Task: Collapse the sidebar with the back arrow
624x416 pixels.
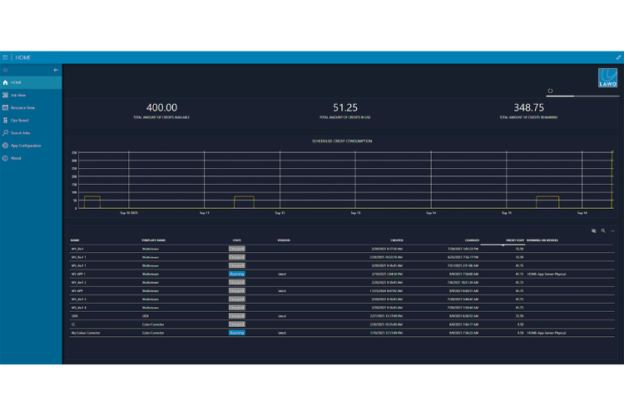Action: [56, 71]
